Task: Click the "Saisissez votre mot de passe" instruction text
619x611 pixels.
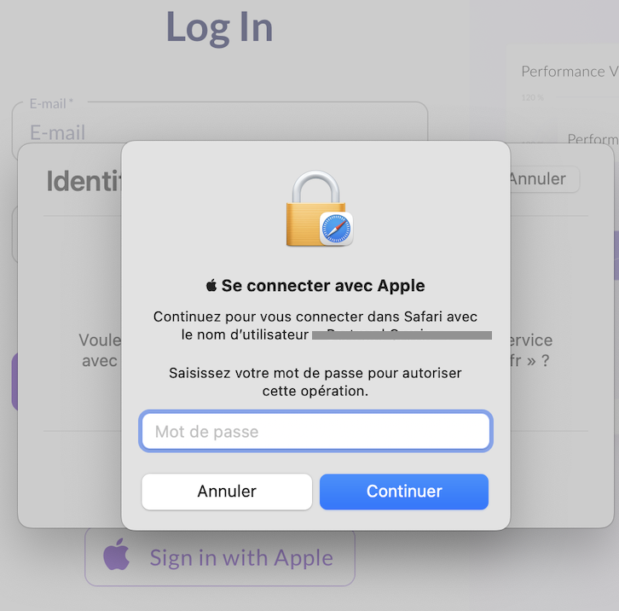Action: pos(315,381)
